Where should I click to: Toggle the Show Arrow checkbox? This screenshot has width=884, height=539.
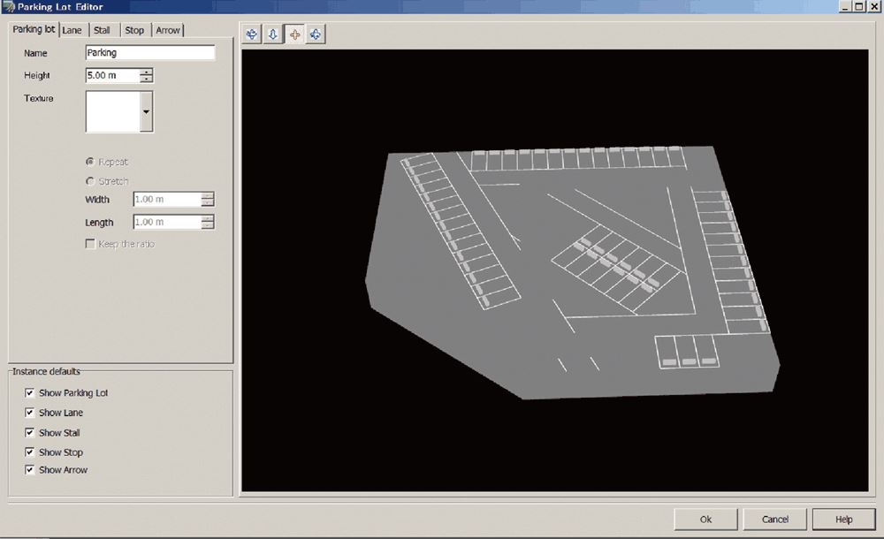click(30, 470)
